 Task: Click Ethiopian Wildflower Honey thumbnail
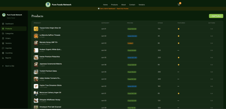tap(36, 101)
